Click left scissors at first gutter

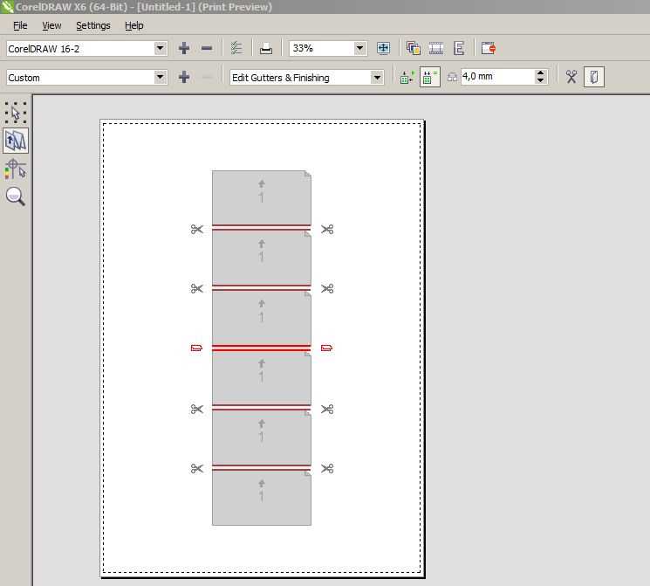(196, 229)
